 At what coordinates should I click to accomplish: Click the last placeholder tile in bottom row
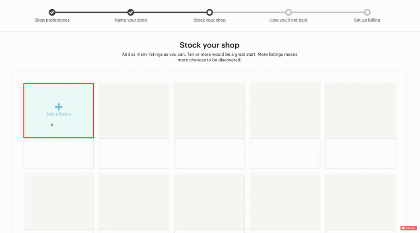coord(360,203)
